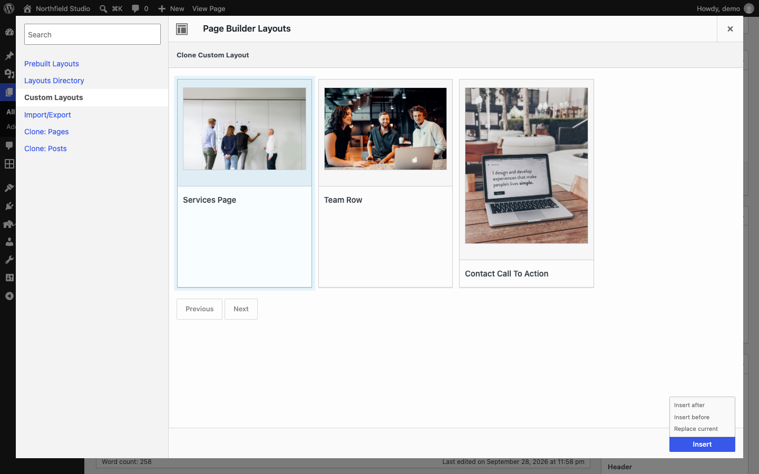
Task: Open Media library sidebar icon
Action: [9, 74]
